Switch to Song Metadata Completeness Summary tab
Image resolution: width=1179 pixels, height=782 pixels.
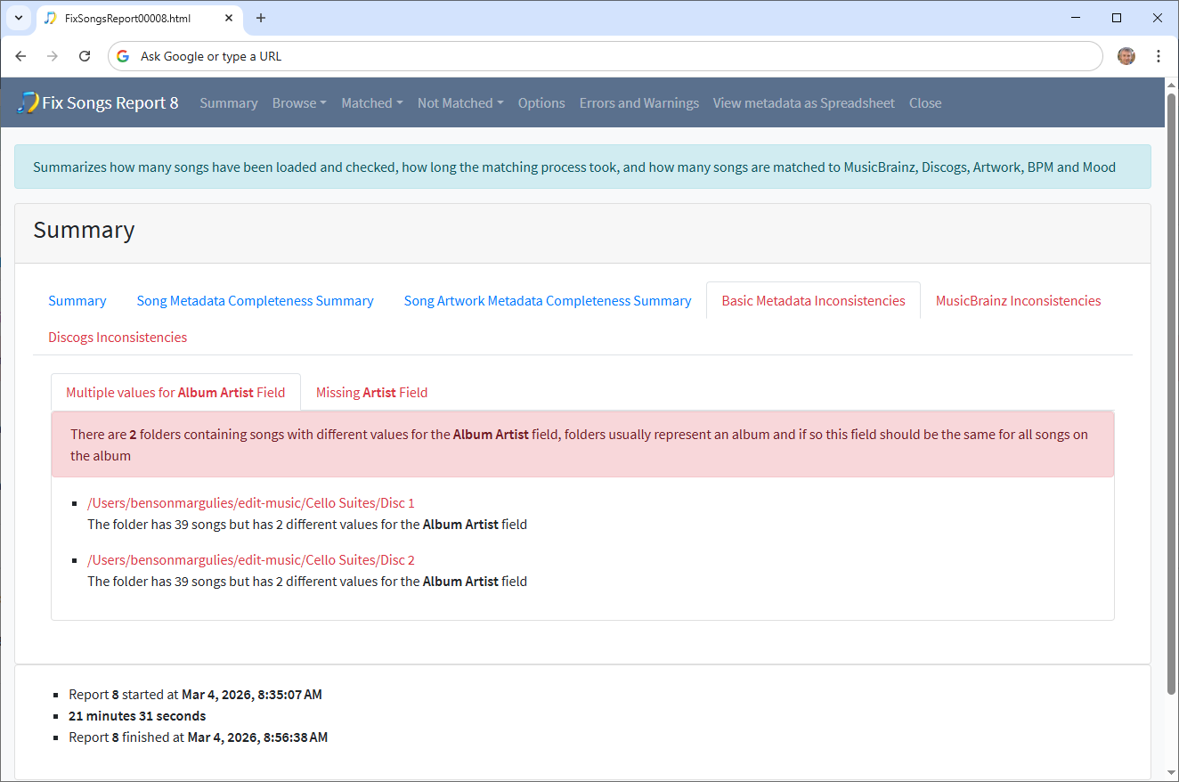pyautogui.click(x=255, y=301)
